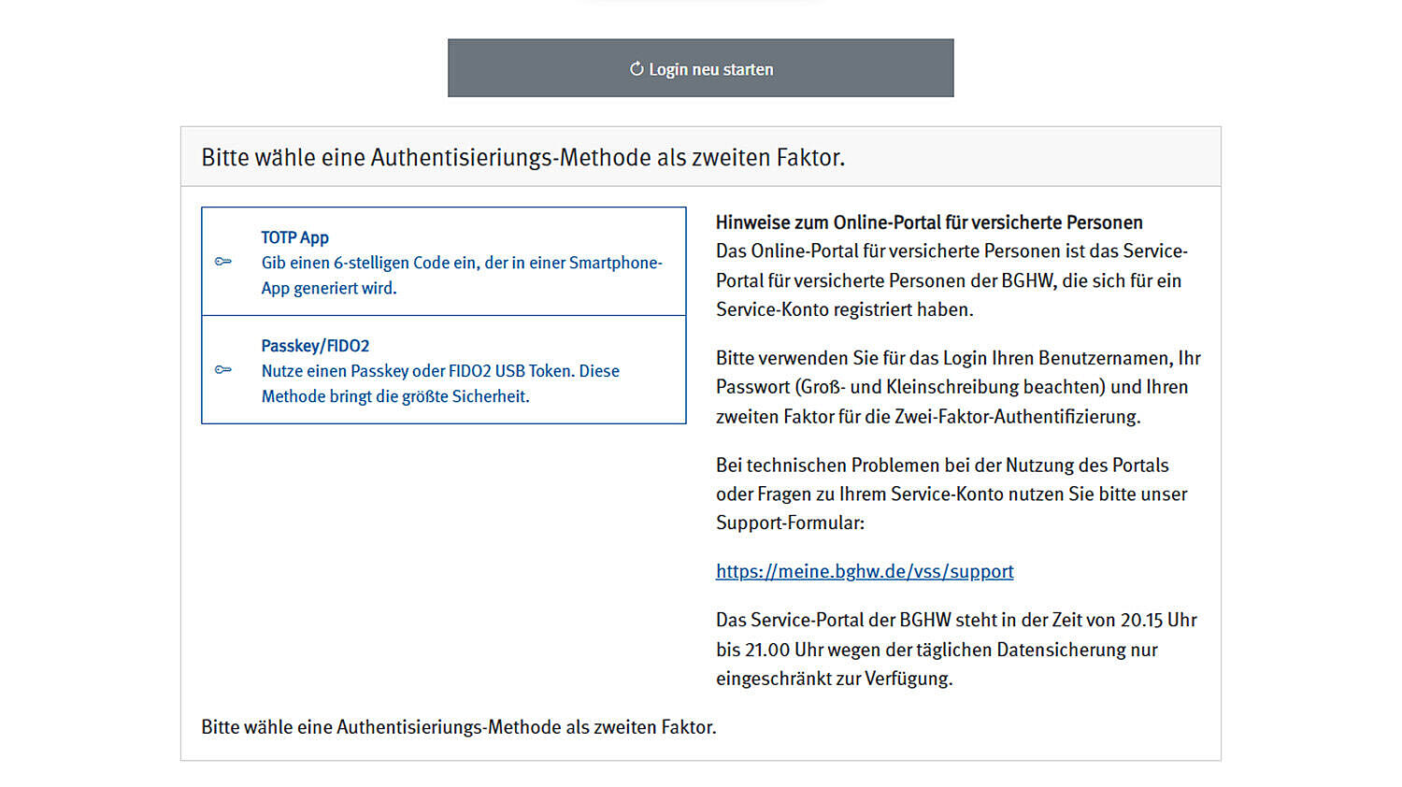Viewport: 1402px width, 787px height.
Task: Click the TOTP 6-stelligen Code description
Action: [461, 263]
